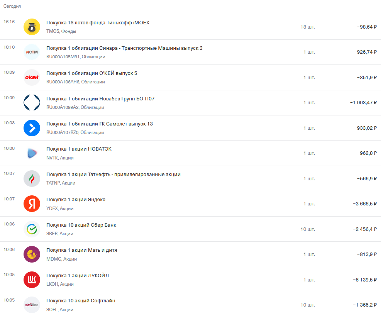This screenshot has width=388, height=317.
Task: Click the 'TMOS, Фонды' ticker subtitle
Action: (61, 31)
